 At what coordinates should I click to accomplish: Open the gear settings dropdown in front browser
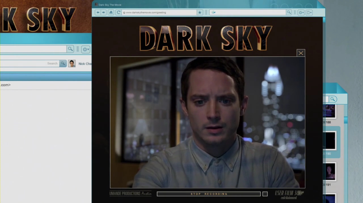(301, 12)
